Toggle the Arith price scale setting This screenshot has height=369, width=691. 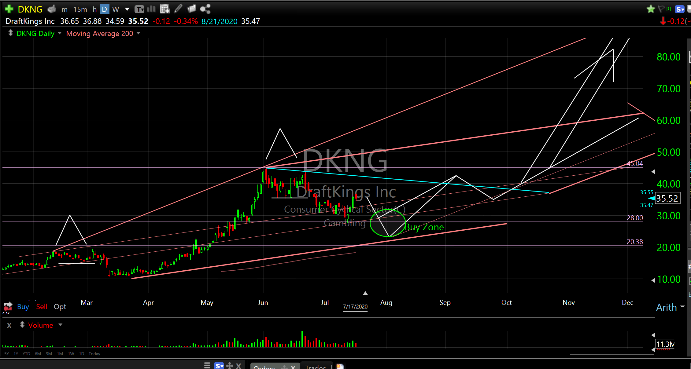pyautogui.click(x=667, y=307)
